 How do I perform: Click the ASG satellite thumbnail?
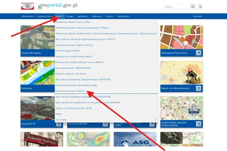pyautogui.click(x=135, y=139)
